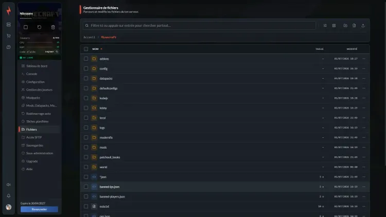Open Sous-administration in sidebar
The image size is (386, 217).
pyautogui.click(x=40, y=153)
